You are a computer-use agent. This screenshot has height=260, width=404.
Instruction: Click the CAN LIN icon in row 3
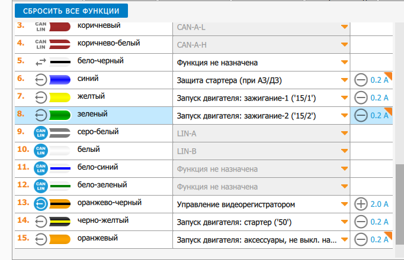click(x=40, y=27)
